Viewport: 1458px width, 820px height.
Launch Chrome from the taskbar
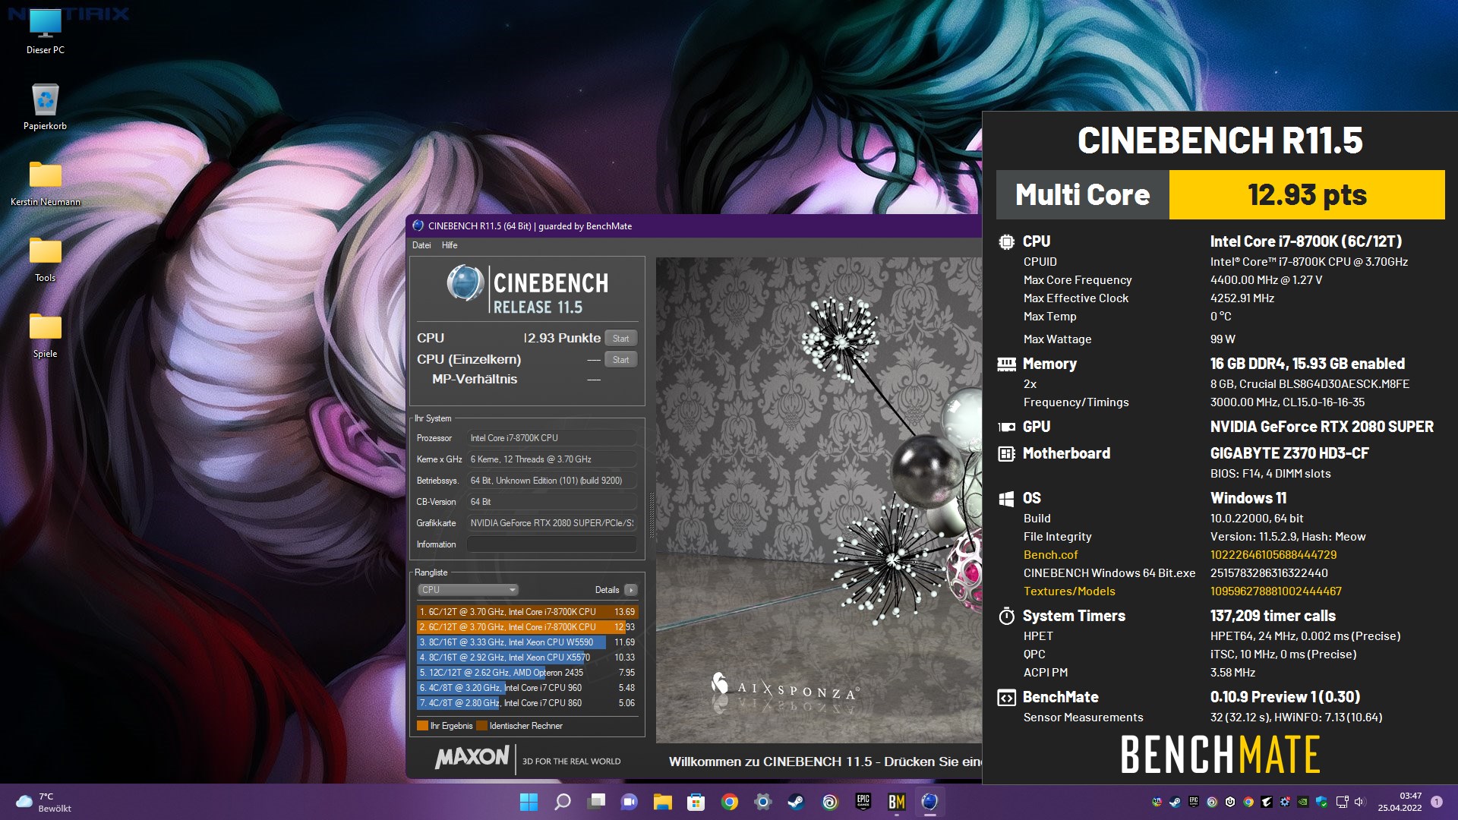[x=730, y=802]
